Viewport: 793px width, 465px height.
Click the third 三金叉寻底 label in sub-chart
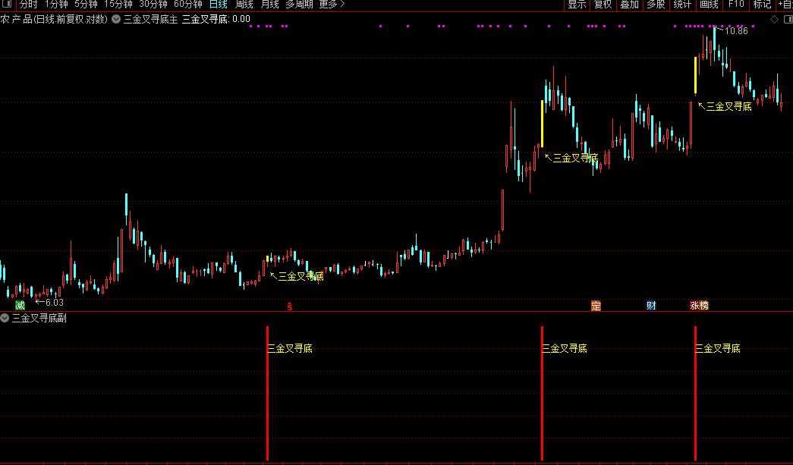718,348
